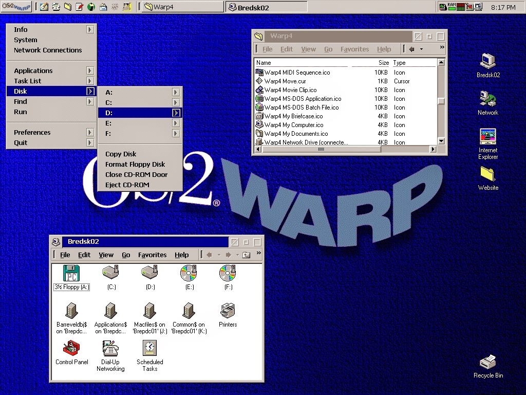Expand the Warp4 toolbar chevron for more buttons
526x395 pixels.
pos(441,48)
